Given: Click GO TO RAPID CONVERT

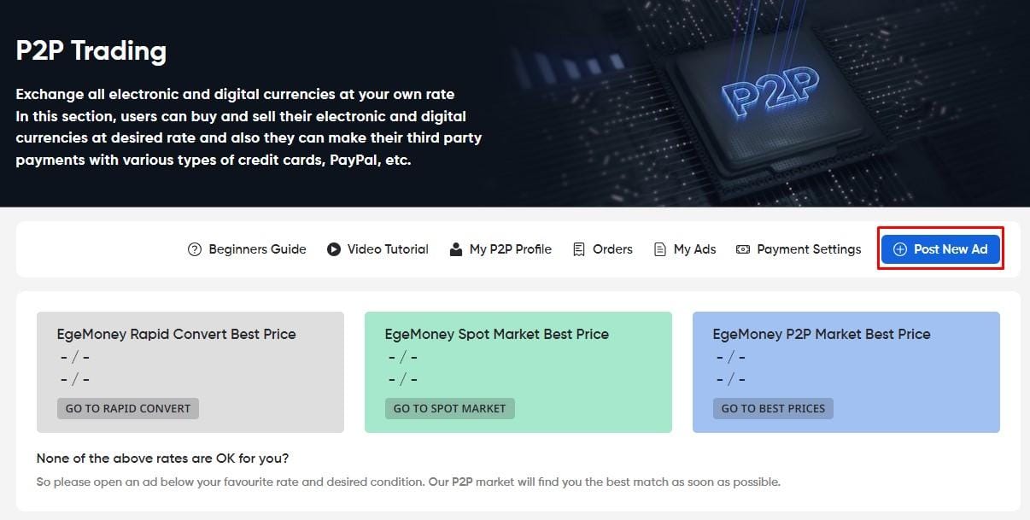Looking at the screenshot, I should pos(127,408).
